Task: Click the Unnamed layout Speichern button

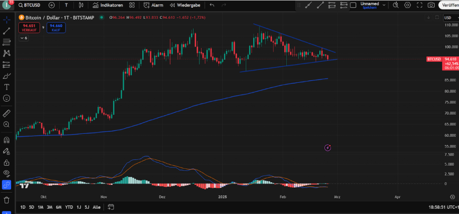Action: pyautogui.click(x=370, y=5)
